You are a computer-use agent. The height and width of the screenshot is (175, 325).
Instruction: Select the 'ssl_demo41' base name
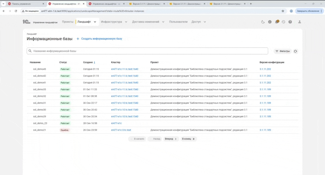click(x=39, y=82)
